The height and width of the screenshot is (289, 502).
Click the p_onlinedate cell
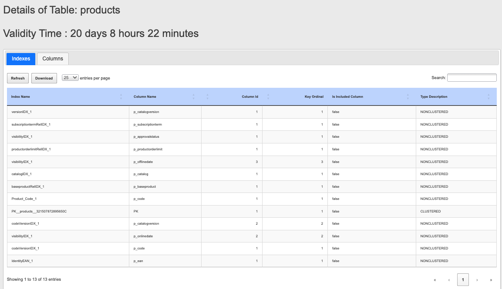click(165, 236)
